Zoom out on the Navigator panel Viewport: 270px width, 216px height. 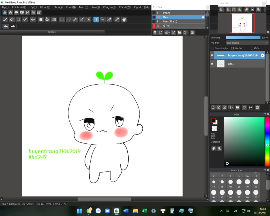point(239,10)
